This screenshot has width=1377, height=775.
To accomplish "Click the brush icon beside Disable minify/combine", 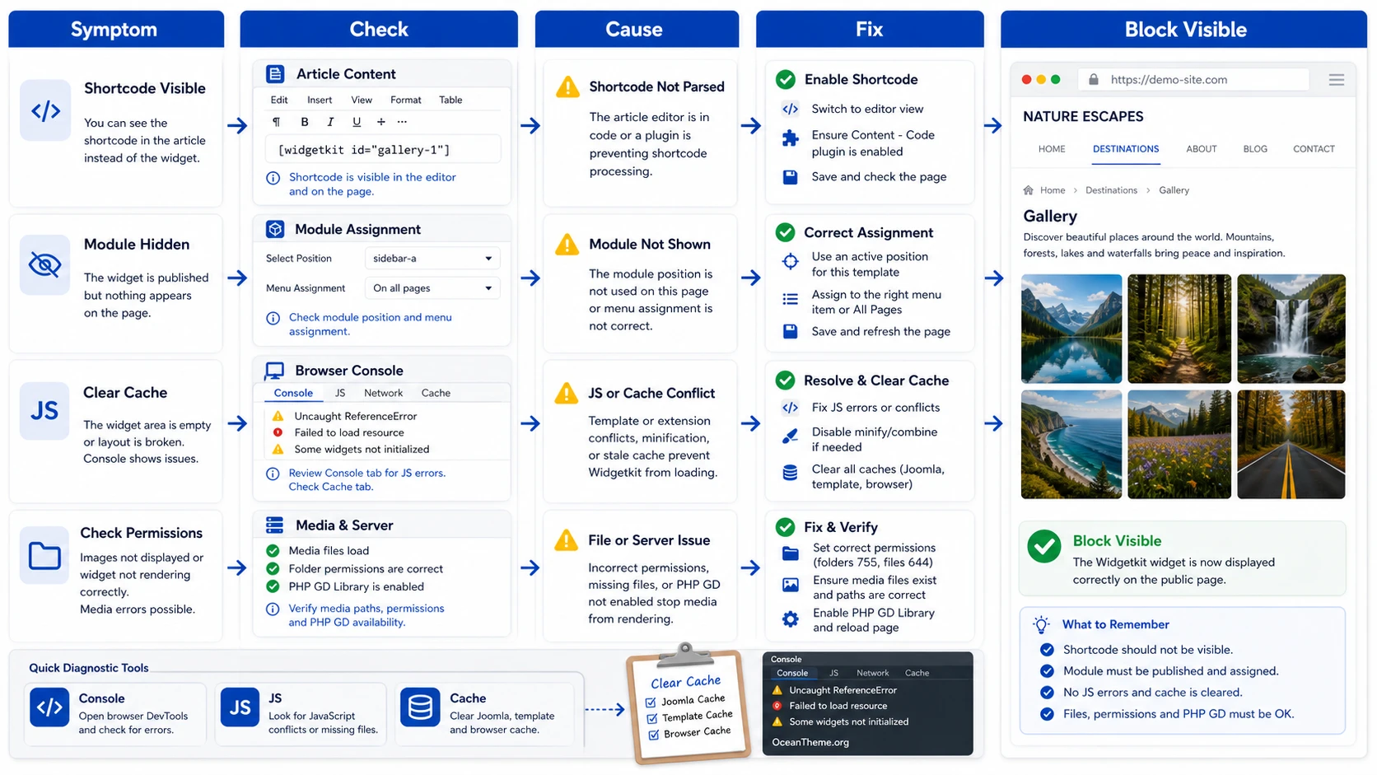I will pos(790,436).
